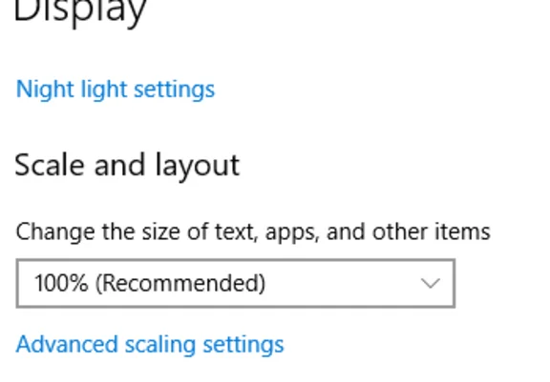Click the Display page title
Image resolution: width=550 pixels, height=382 pixels.
[80, 11]
